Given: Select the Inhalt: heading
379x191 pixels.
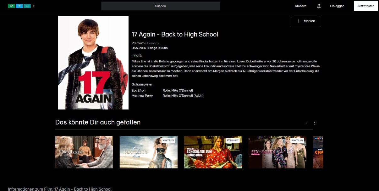Looking at the screenshot, I should (x=137, y=56).
